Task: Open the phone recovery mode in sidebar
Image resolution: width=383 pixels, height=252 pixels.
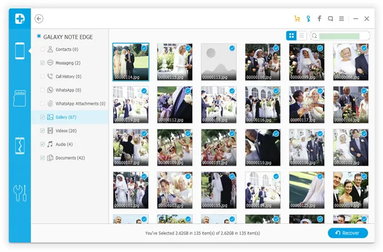Action: pos(20,51)
